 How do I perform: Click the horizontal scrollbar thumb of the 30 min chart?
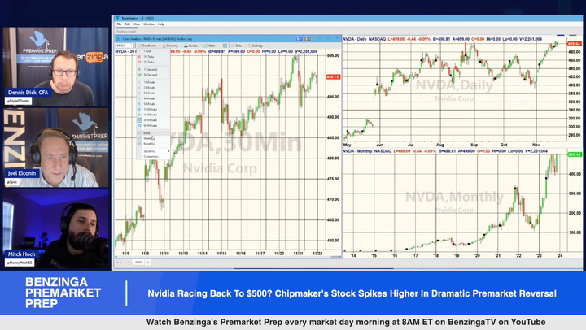click(335, 257)
